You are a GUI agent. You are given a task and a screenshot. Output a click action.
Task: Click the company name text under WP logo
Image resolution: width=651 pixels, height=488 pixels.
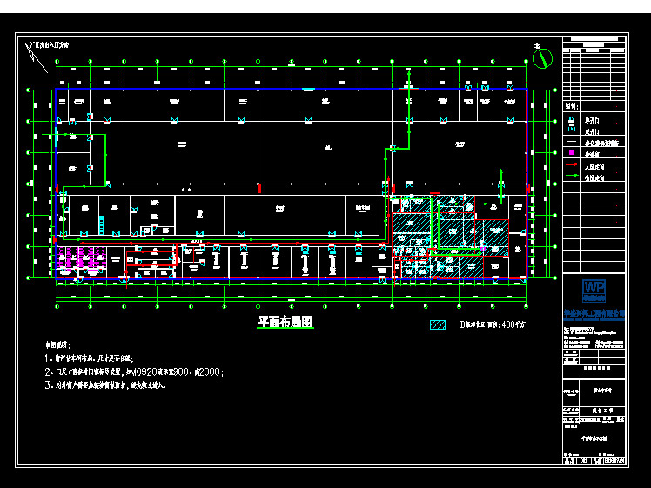click(594, 311)
